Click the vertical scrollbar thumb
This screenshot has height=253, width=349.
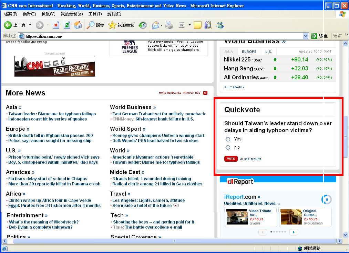click(346, 137)
